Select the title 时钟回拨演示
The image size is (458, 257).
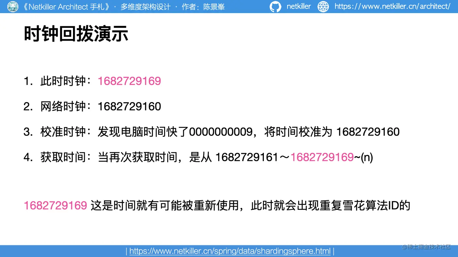pyautogui.click(x=76, y=34)
